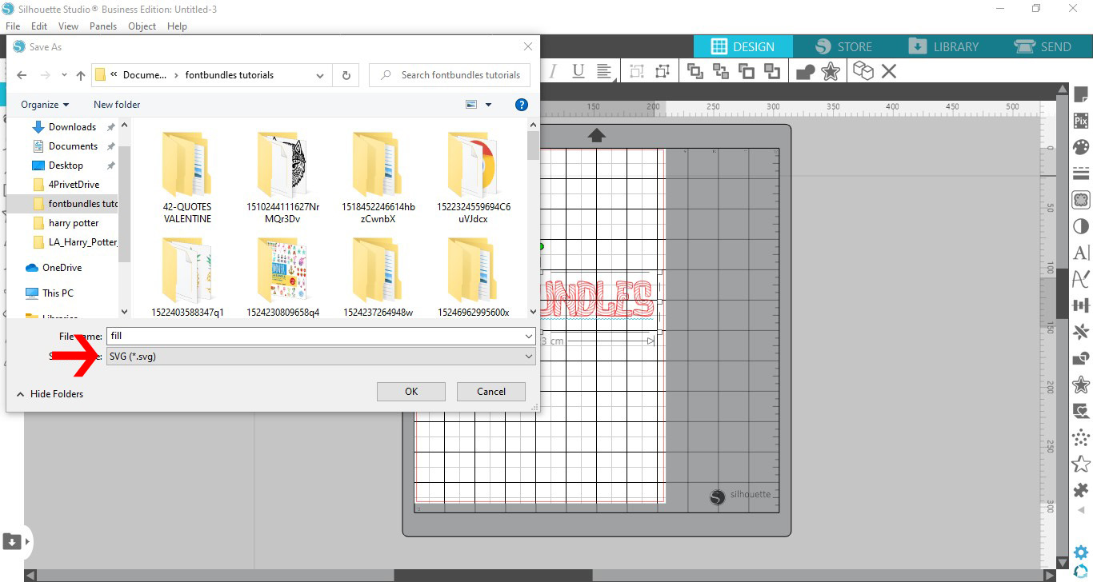Viewport: 1093px width, 582px height.
Task: Click the Cancel button
Action: click(x=491, y=392)
